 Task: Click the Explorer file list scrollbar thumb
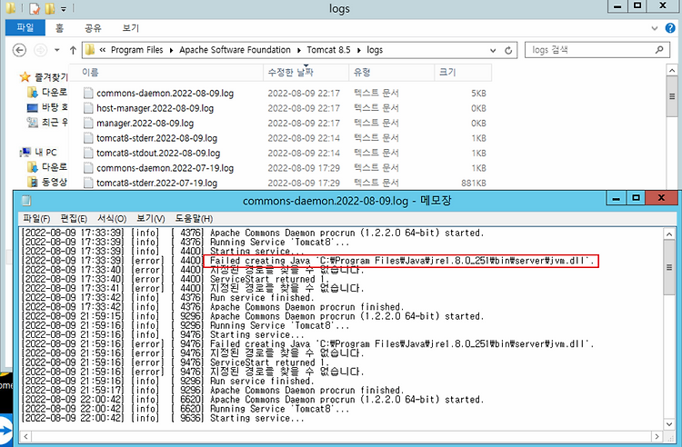point(672,96)
